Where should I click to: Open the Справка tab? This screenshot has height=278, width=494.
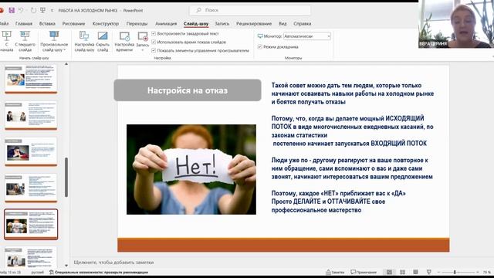(x=303, y=24)
